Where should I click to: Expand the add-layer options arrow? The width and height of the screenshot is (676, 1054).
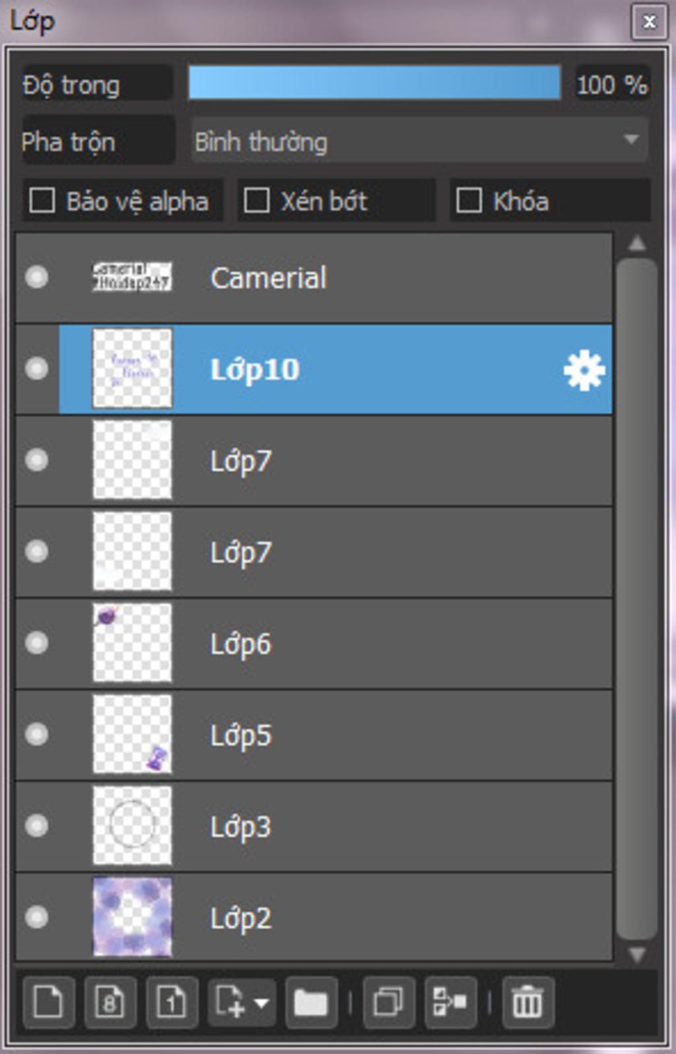point(262,1002)
